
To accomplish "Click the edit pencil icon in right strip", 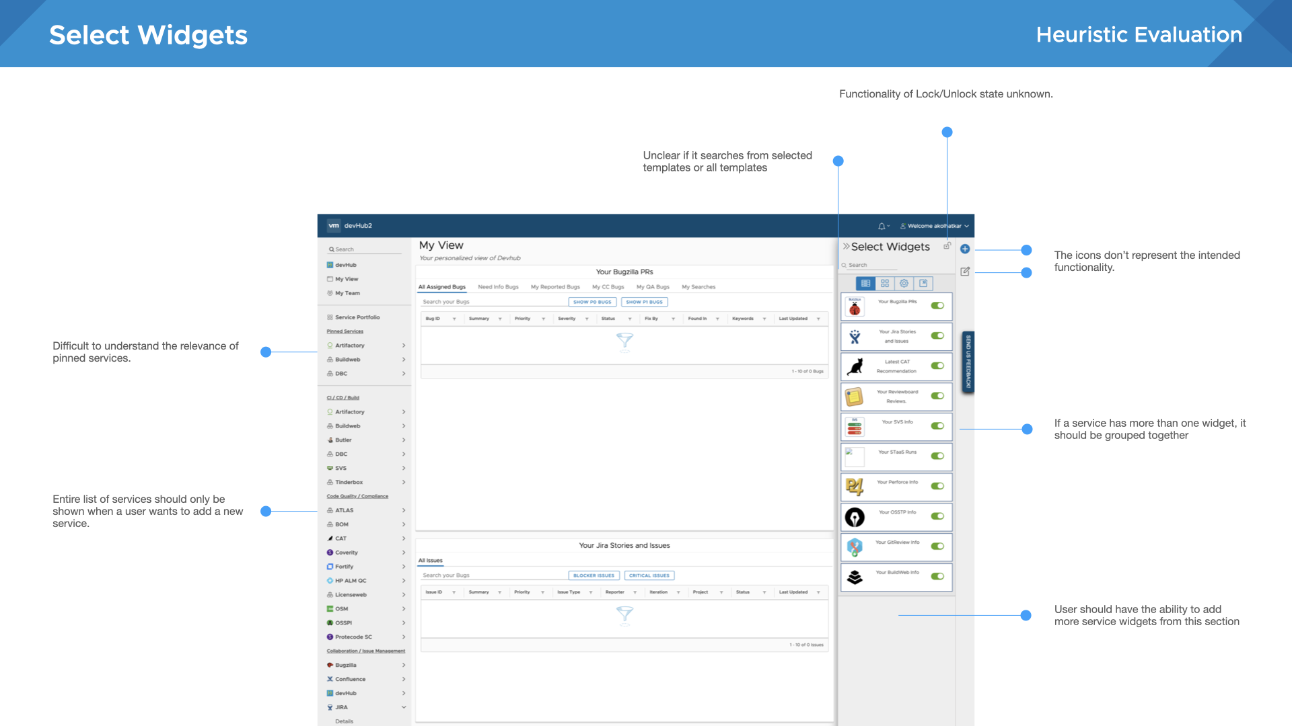I will [964, 272].
